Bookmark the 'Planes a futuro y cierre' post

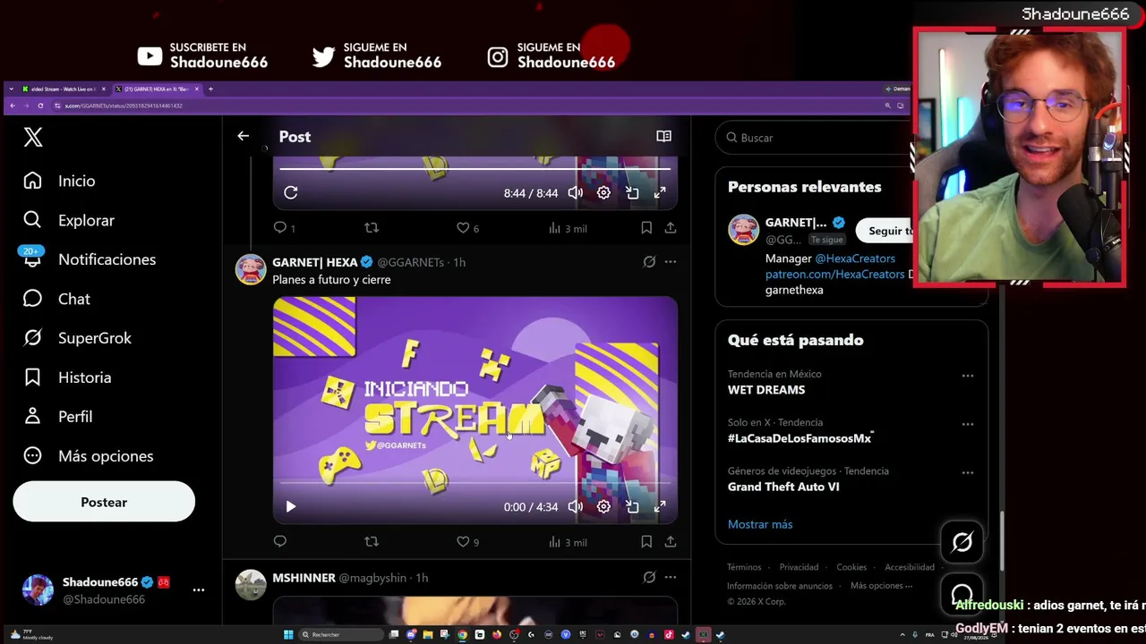click(x=646, y=541)
